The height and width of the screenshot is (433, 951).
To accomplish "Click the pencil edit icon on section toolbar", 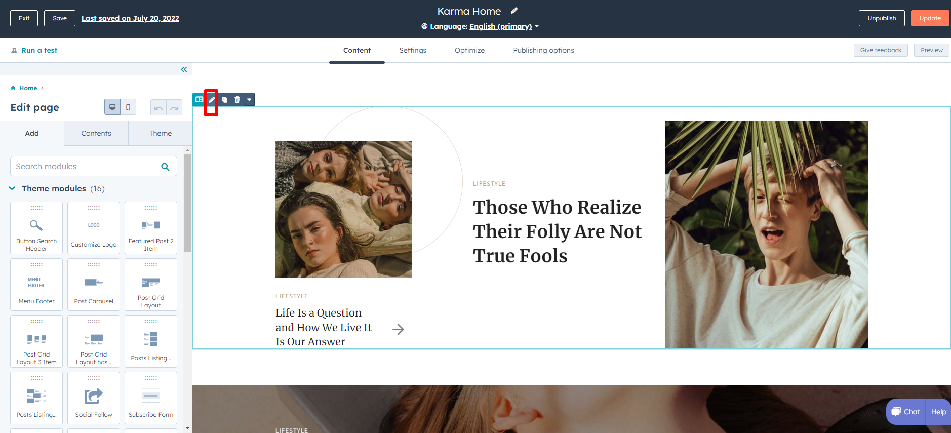I will 212,100.
